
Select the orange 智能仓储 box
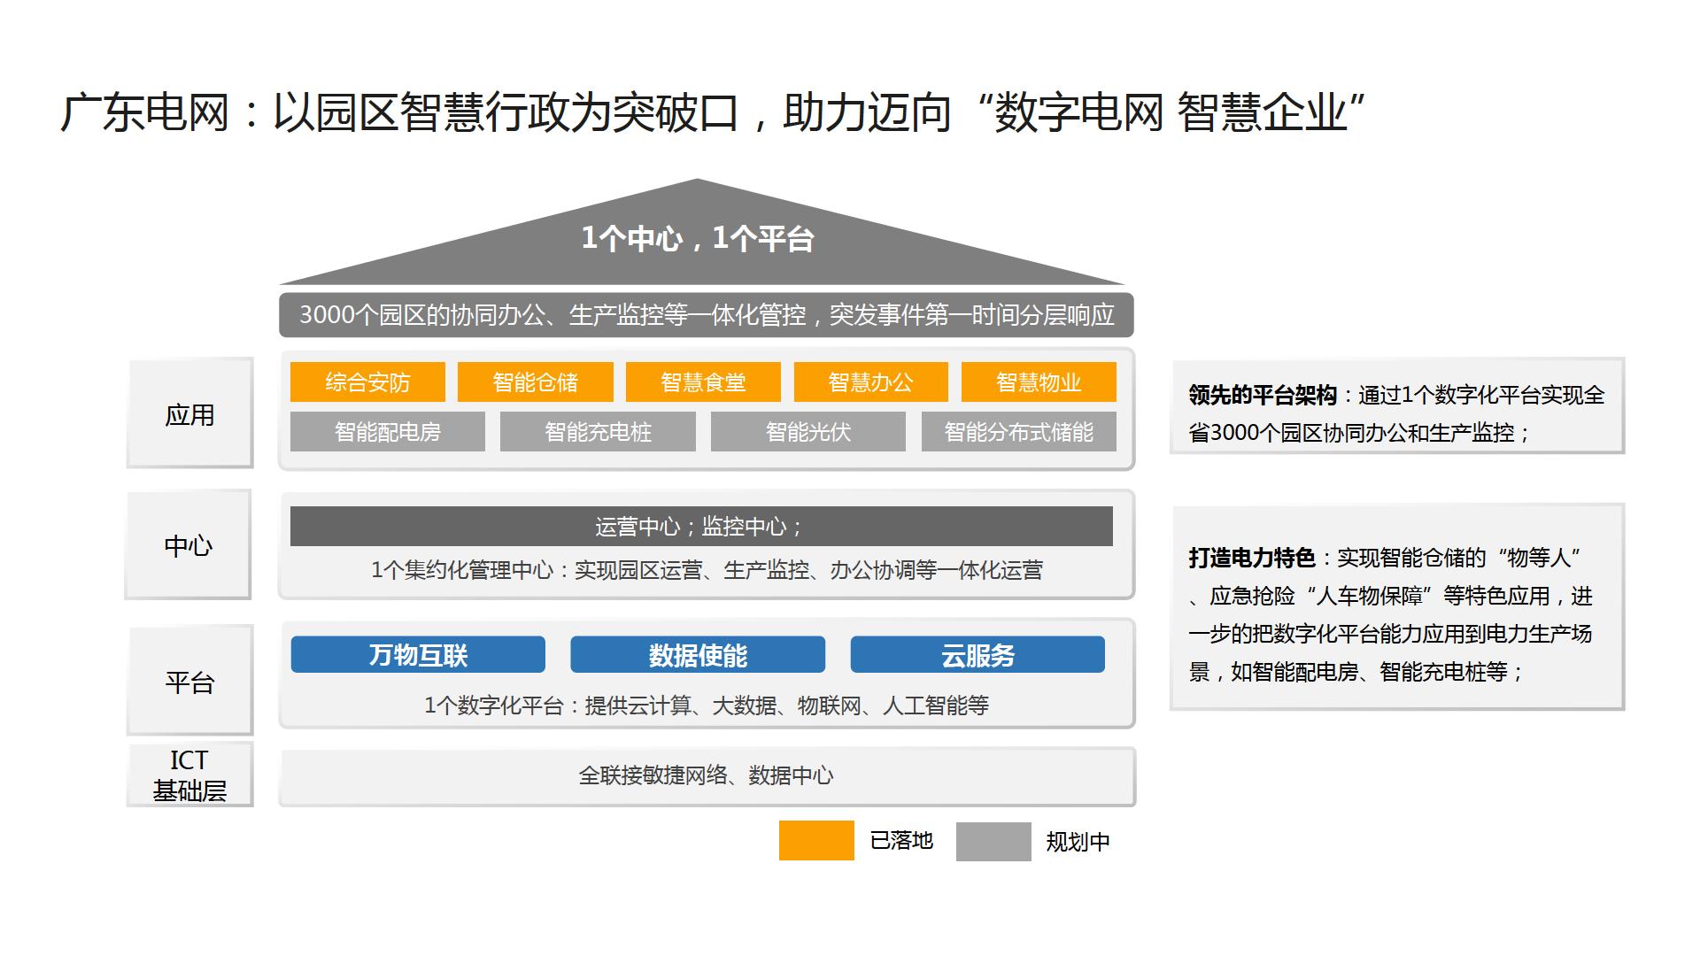[x=535, y=382]
